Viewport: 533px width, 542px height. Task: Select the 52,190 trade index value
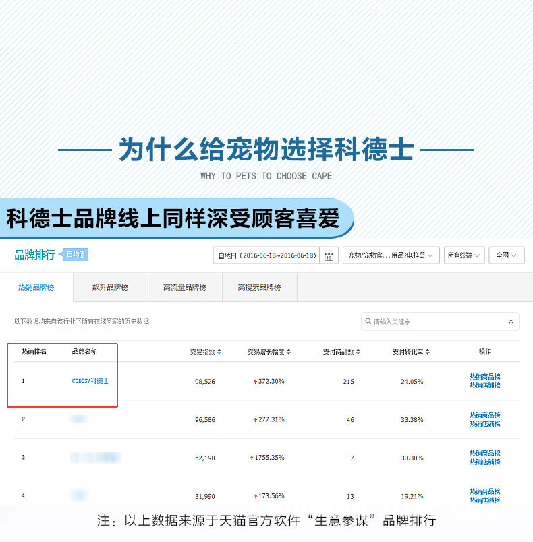tap(205, 458)
